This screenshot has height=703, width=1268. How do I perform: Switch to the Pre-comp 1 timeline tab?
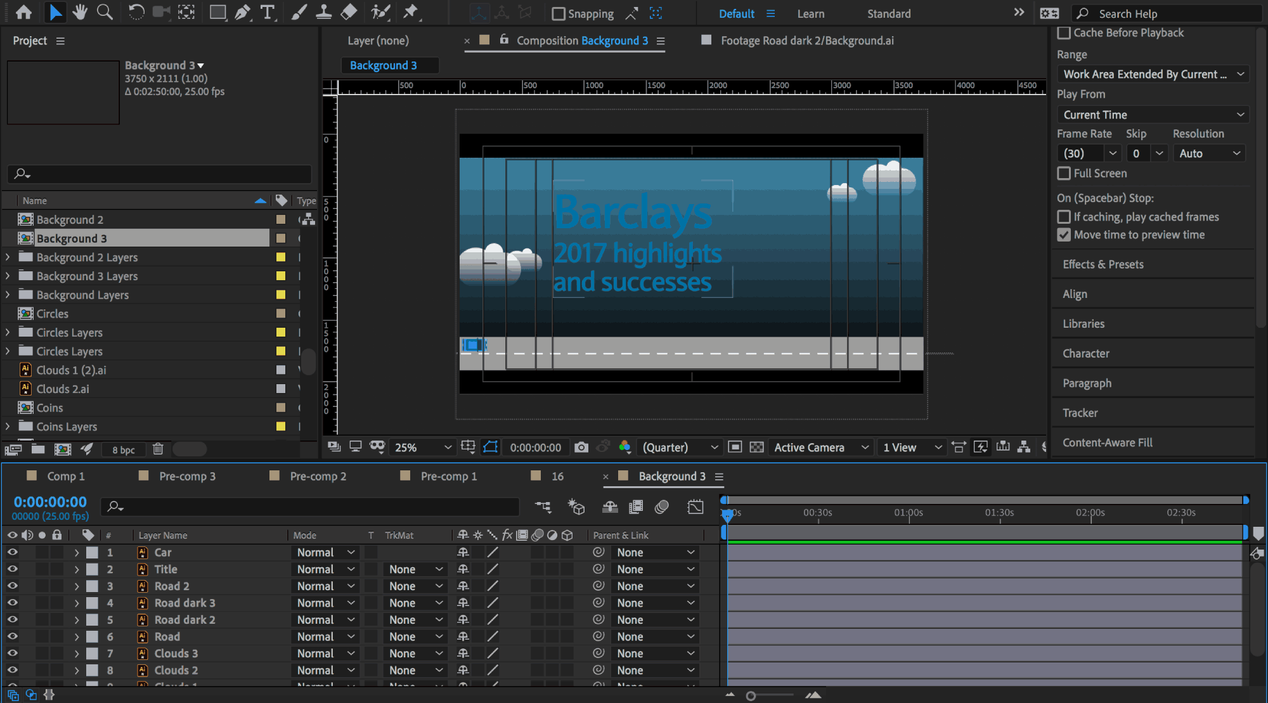pos(449,476)
